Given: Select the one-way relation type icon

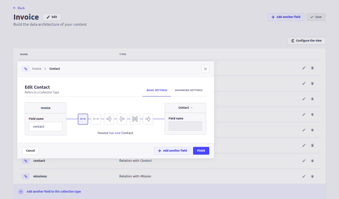Looking at the screenshot, I should (x=83, y=119).
